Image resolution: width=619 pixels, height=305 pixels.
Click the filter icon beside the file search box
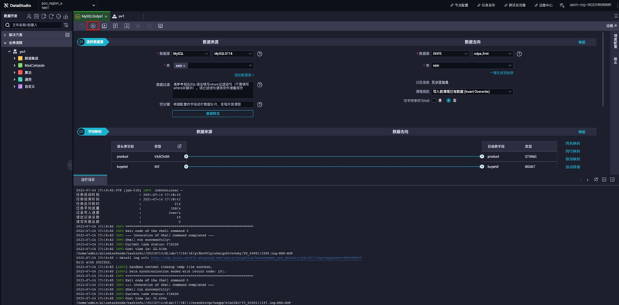tap(66, 24)
